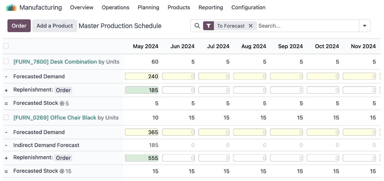Edit Desk Combination Jul replenishment field
This screenshot has width=384, height=181.
click(214, 90)
